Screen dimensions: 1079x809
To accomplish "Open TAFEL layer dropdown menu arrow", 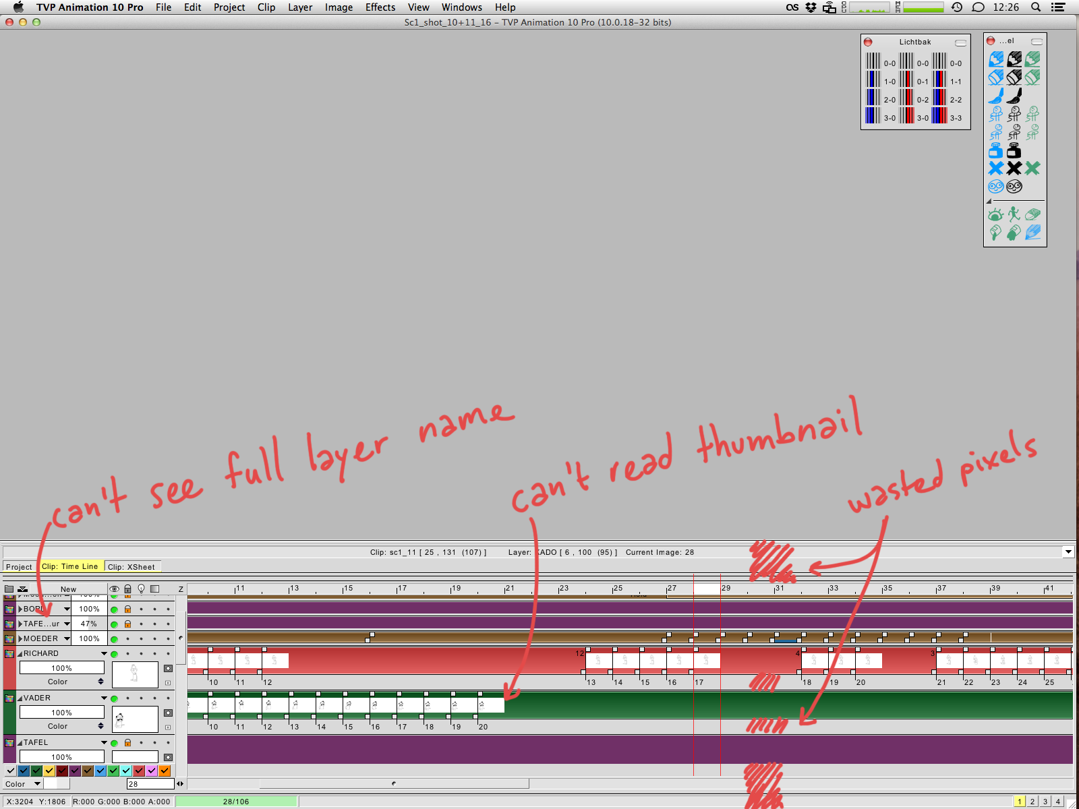I will (104, 743).
